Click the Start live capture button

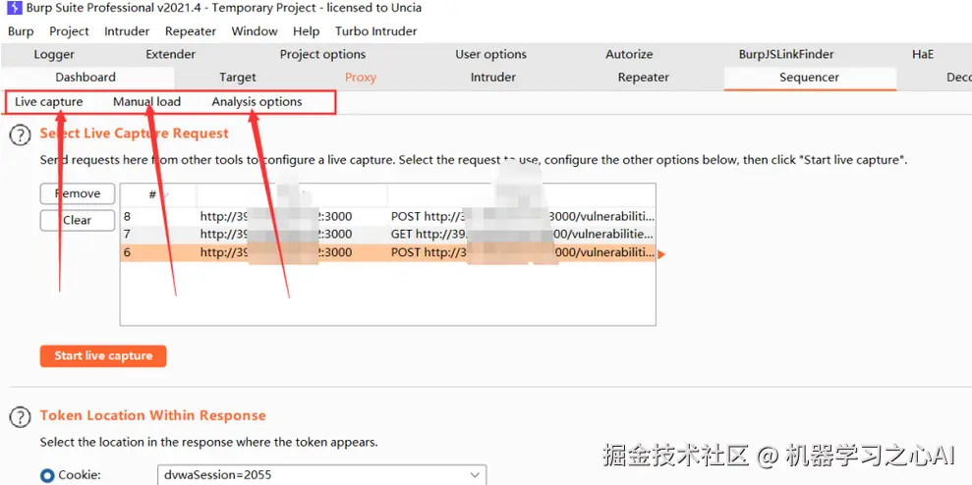(x=103, y=355)
